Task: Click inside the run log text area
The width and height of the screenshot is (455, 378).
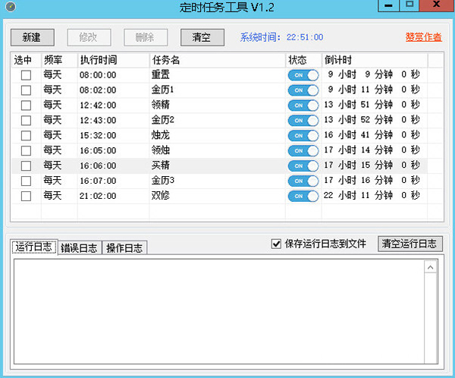Action: pyautogui.click(x=219, y=311)
